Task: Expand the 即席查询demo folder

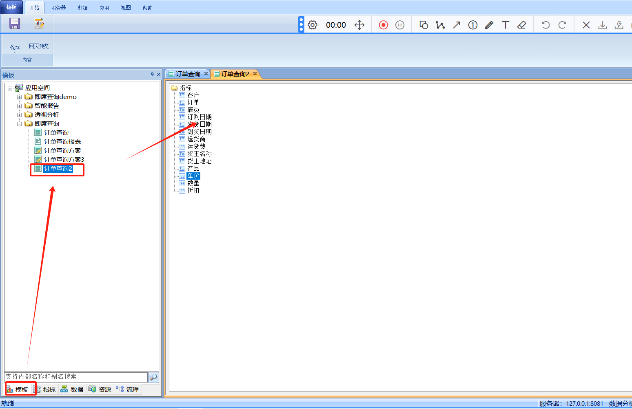Action: (x=19, y=97)
